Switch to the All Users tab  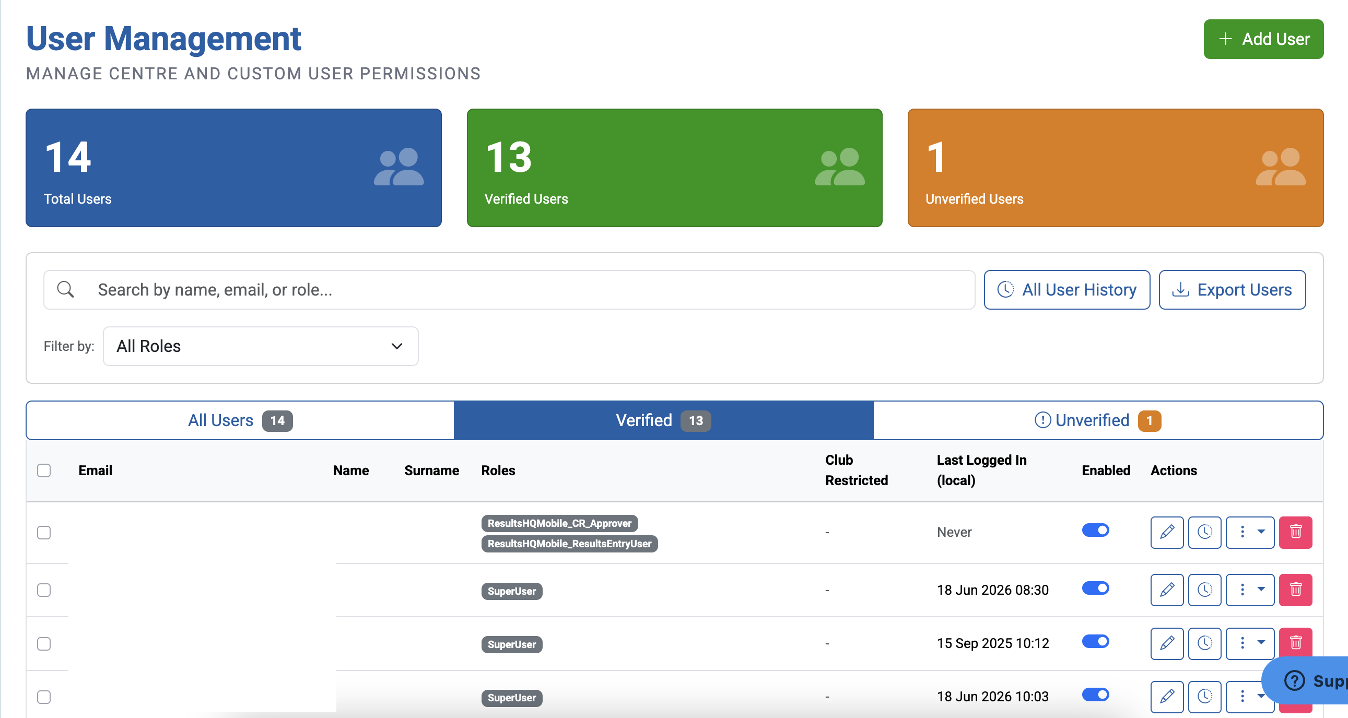pos(240,420)
